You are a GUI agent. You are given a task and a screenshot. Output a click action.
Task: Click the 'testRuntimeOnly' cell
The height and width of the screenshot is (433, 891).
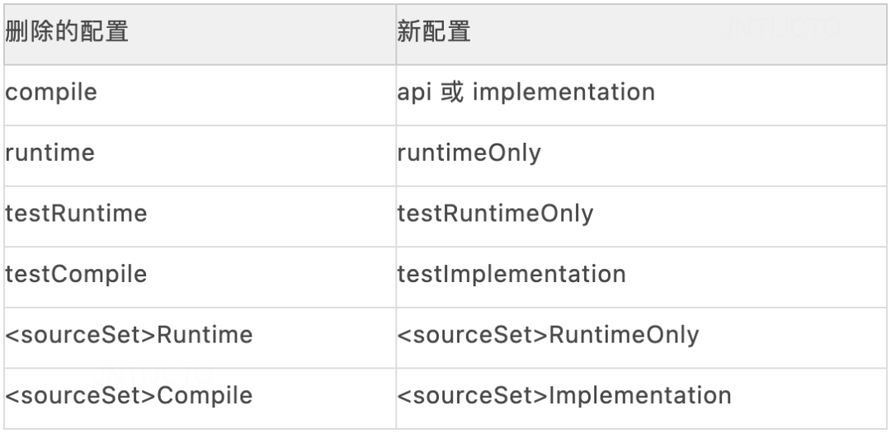click(495, 214)
